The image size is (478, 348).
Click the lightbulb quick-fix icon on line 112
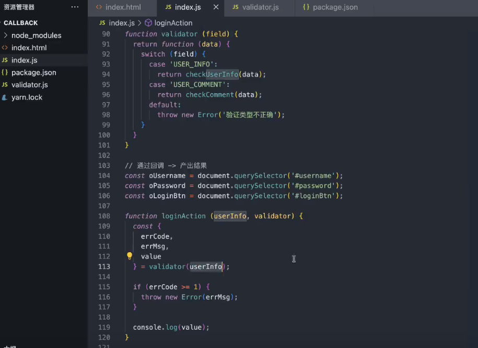130,256
